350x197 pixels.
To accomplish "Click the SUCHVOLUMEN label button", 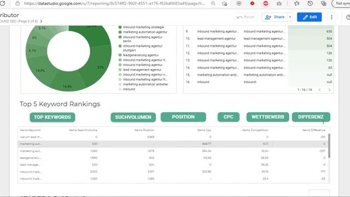I will coord(133,117).
